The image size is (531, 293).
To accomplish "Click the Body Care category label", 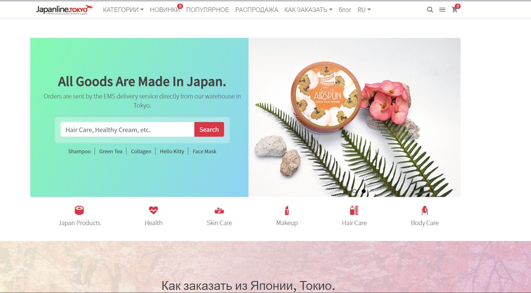I will [425, 223].
